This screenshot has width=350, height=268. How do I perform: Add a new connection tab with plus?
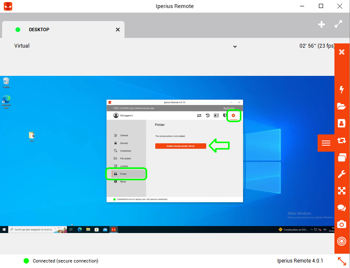321,24
